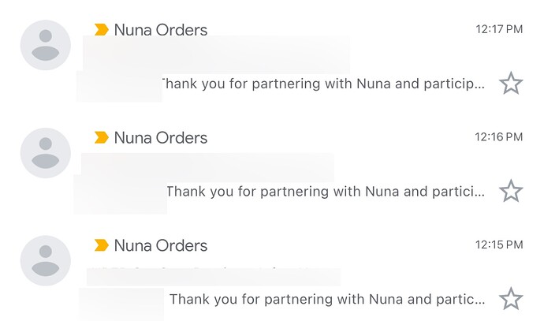
Task: Open preview text ending in "particip..."
Action: (323, 84)
